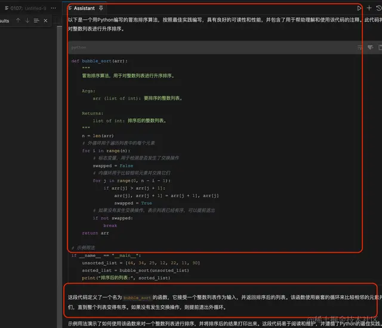Toggle line wrap icon in python code header
Image resolution: width=382 pixels, height=328 pixels.
coord(359,47)
